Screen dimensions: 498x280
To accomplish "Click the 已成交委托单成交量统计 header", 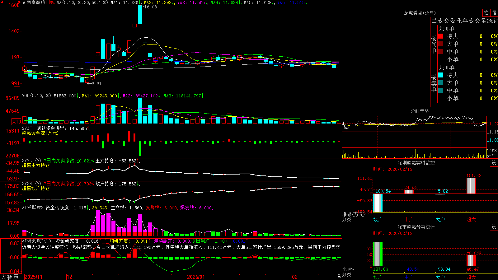I will (x=464, y=21).
